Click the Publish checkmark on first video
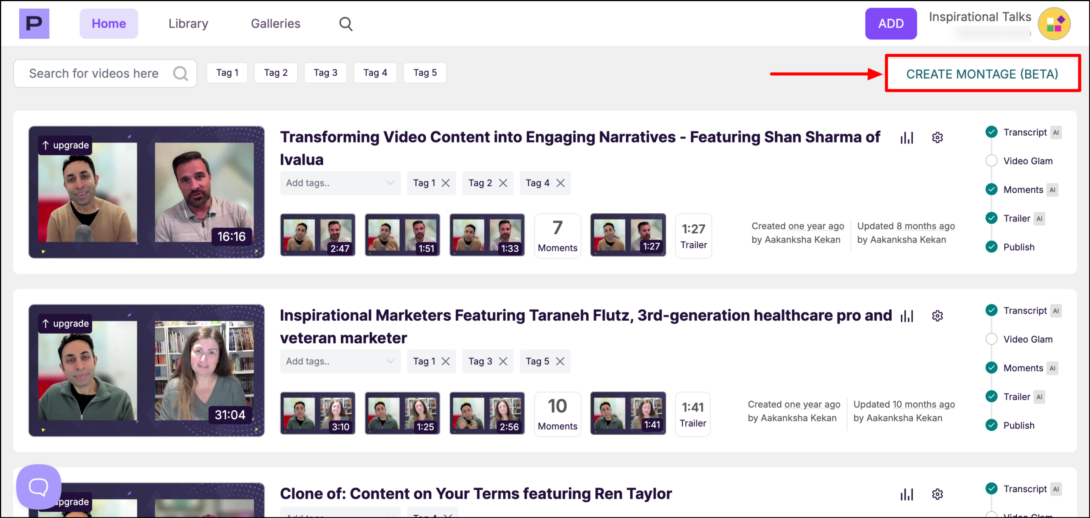This screenshot has width=1090, height=518. (x=991, y=247)
